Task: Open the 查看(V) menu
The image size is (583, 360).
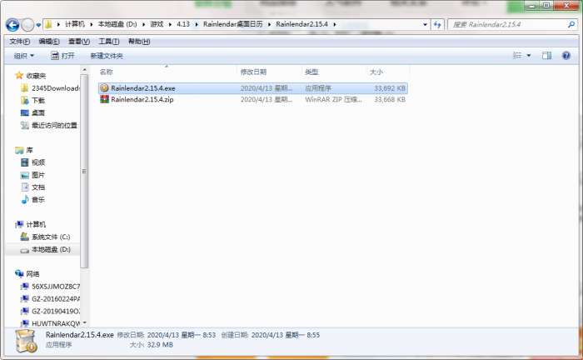Action: [79, 42]
